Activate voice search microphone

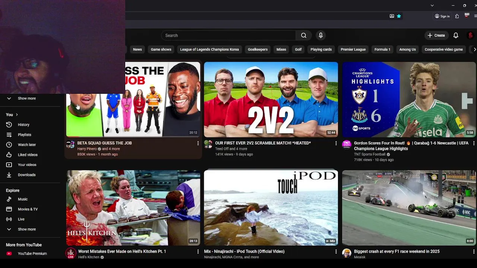[x=320, y=35]
